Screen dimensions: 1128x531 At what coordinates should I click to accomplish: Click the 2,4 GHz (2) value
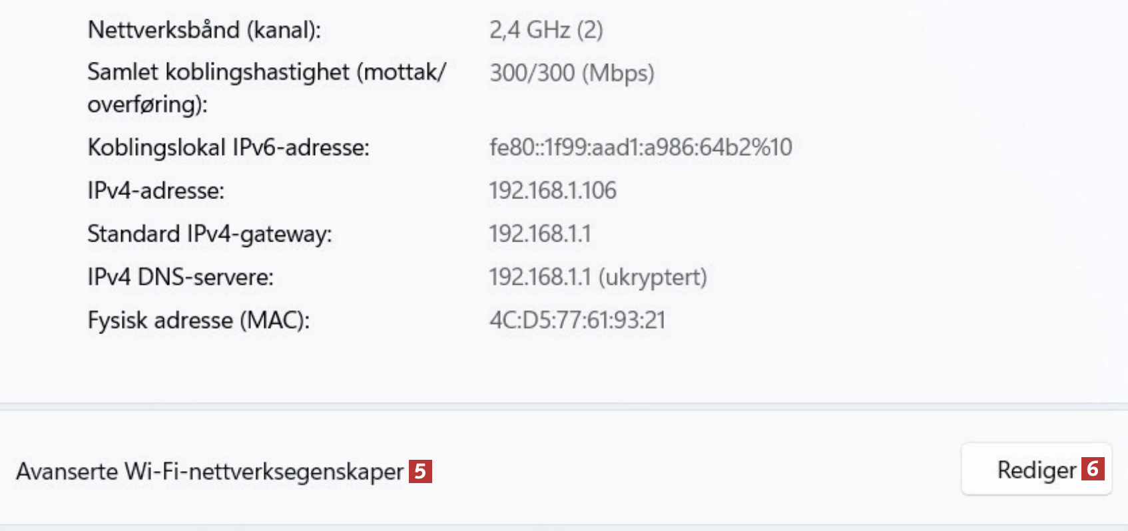coord(545,30)
